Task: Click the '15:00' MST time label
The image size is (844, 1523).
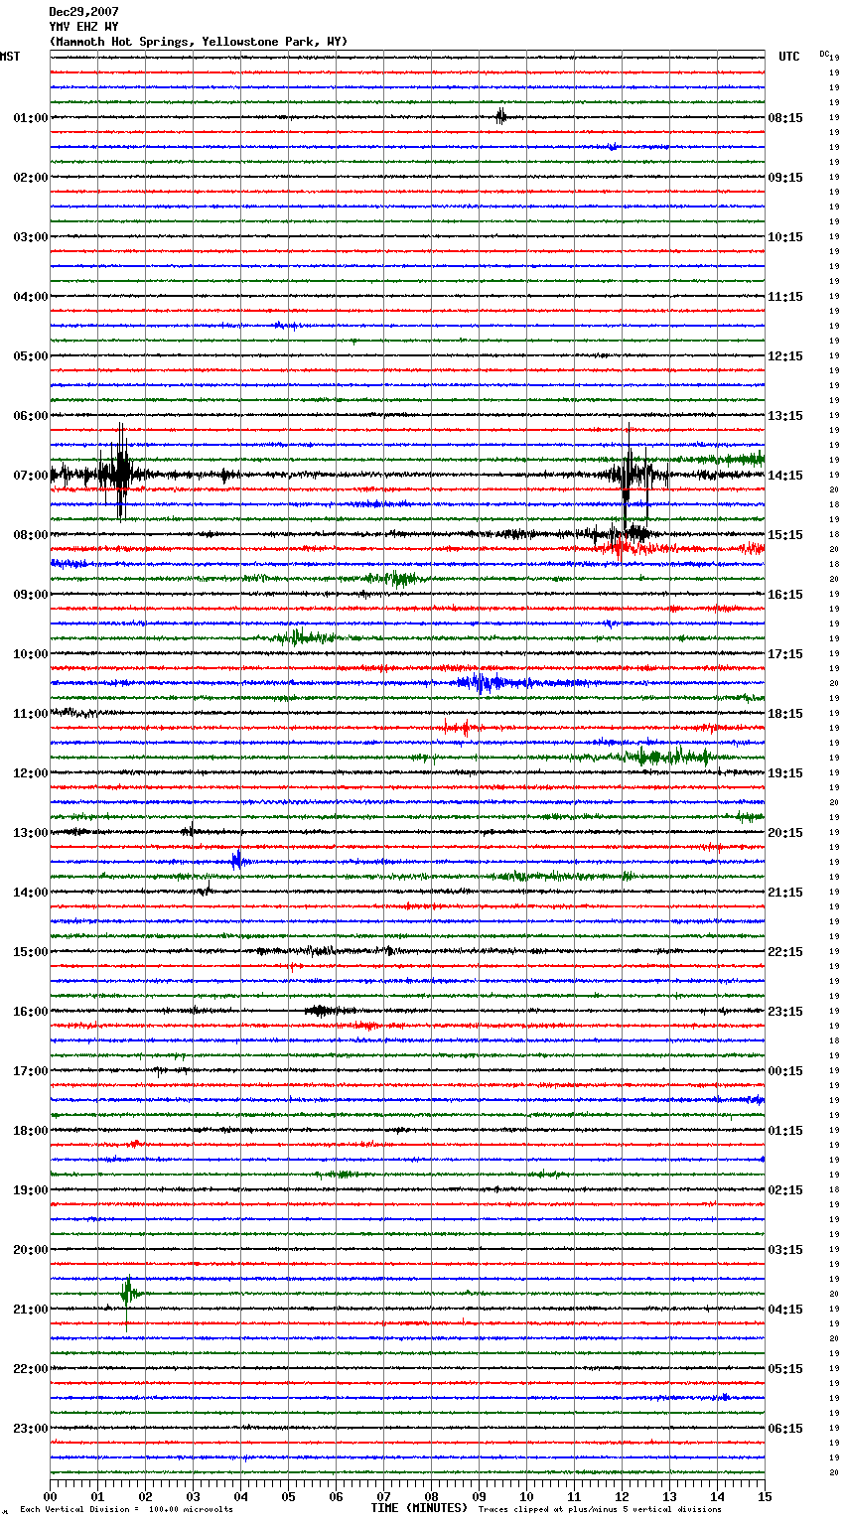Action: point(31,952)
